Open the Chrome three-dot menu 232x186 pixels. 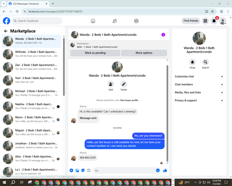pyautogui.click(x=228, y=11)
